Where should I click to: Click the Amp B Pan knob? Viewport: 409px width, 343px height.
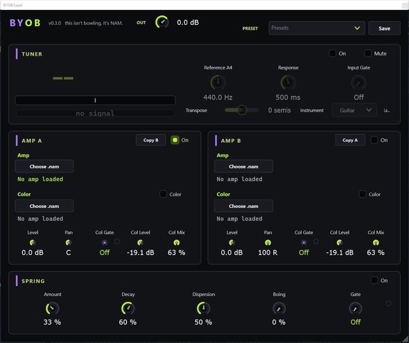click(268, 243)
